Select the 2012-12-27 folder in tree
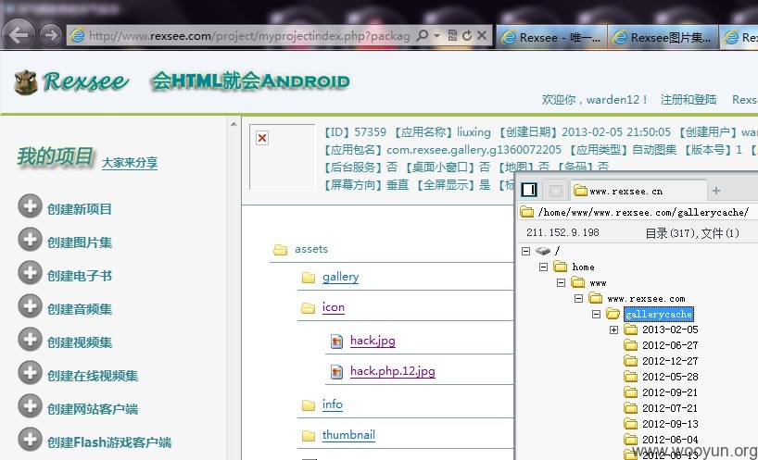Screen dimensions: 758x460 670,361
